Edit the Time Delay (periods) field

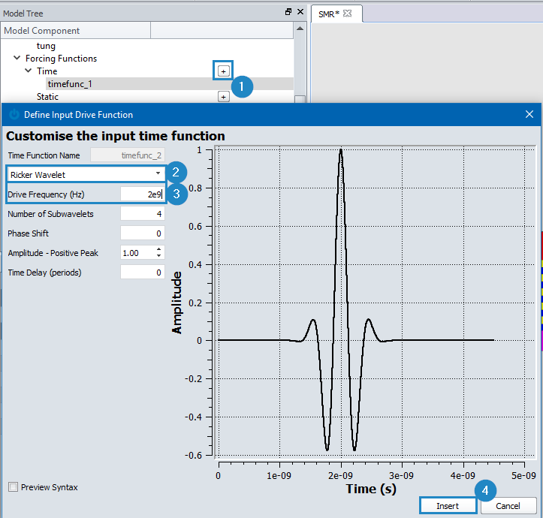pyautogui.click(x=143, y=273)
